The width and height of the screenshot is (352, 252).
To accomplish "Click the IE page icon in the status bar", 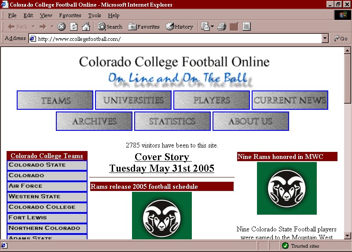I will [x=4, y=246].
